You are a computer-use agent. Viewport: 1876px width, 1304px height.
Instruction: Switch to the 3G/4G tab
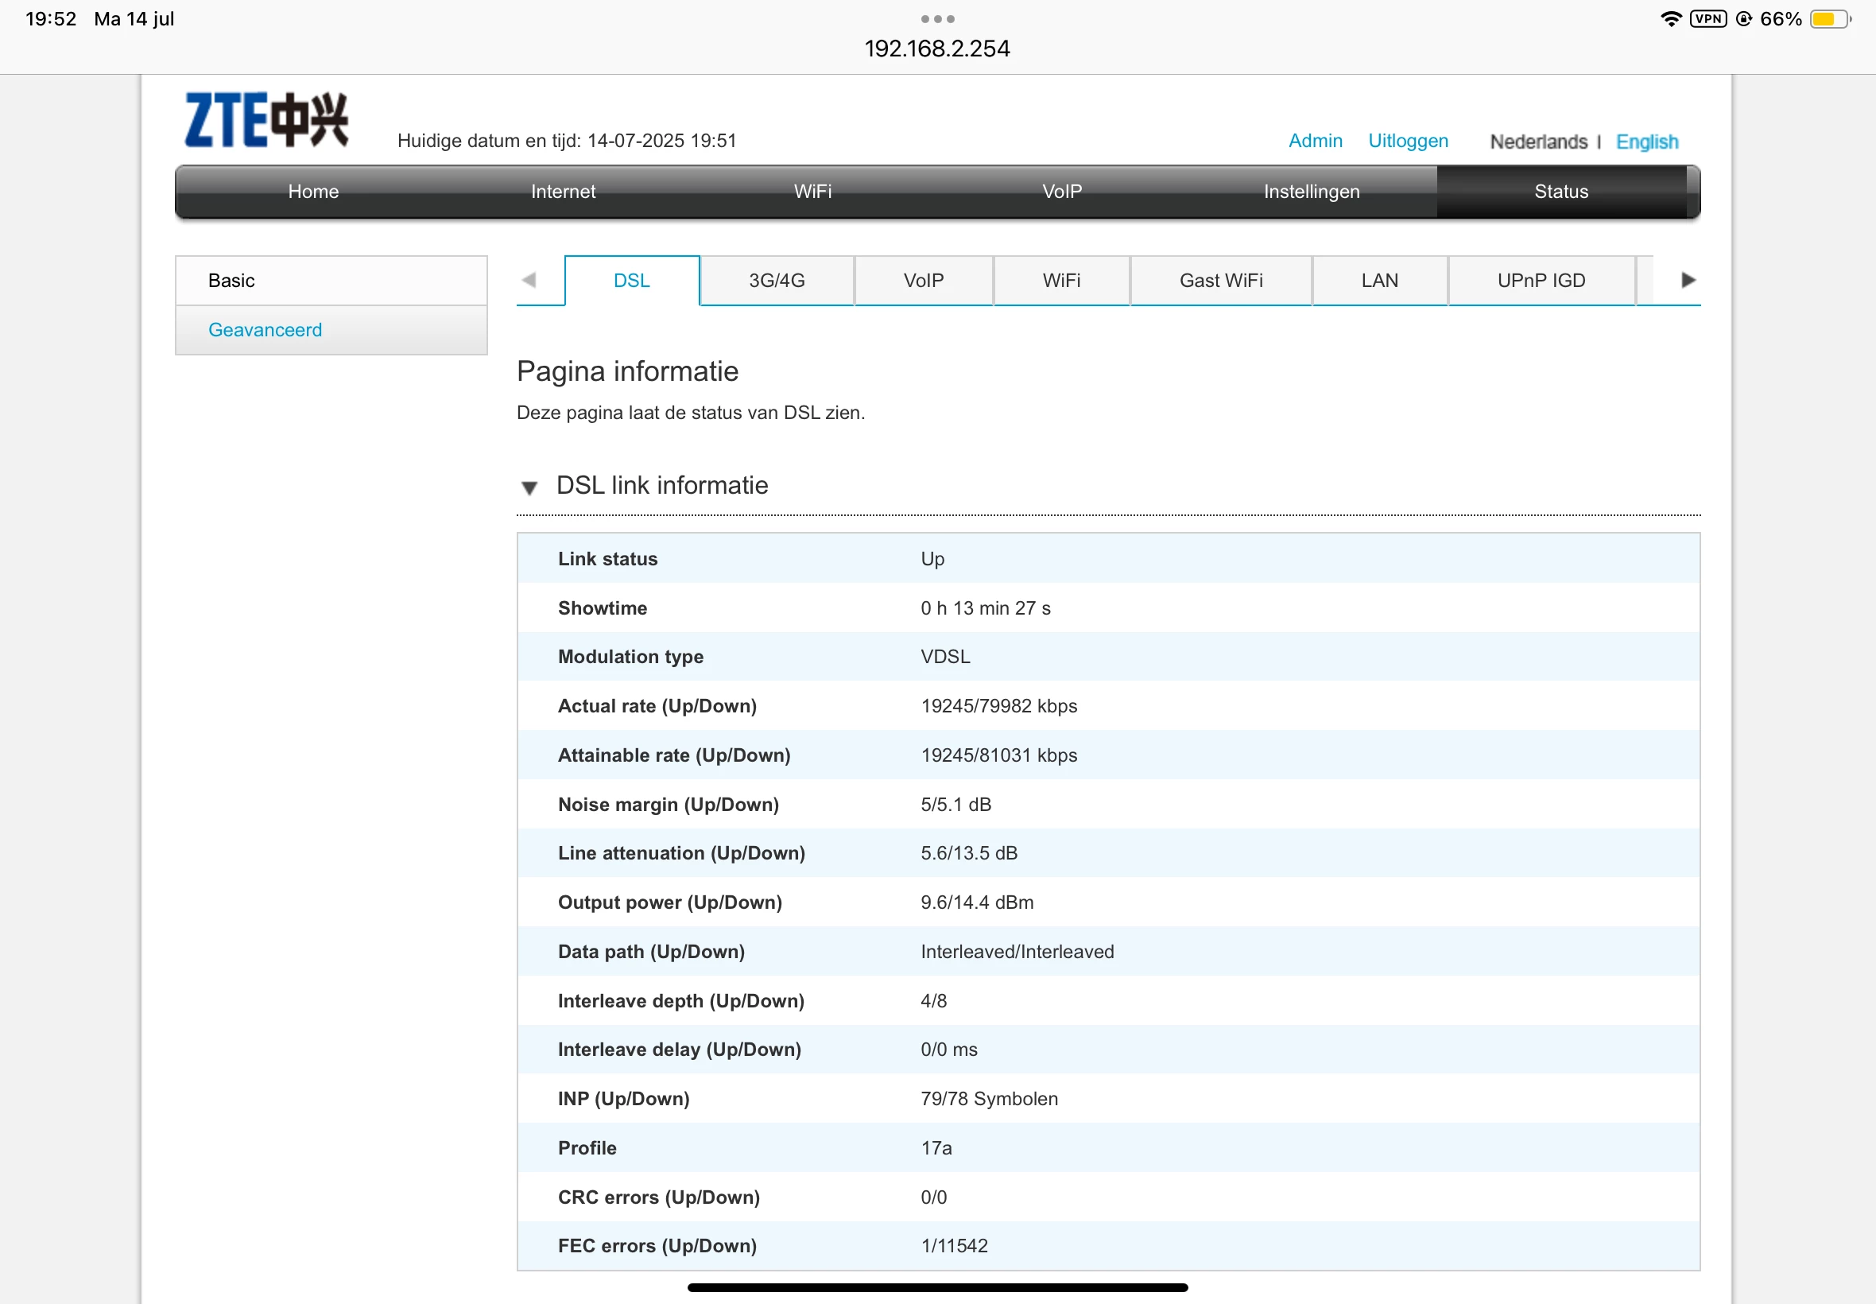(776, 281)
